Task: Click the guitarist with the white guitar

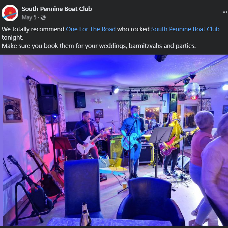Action: [87, 134]
